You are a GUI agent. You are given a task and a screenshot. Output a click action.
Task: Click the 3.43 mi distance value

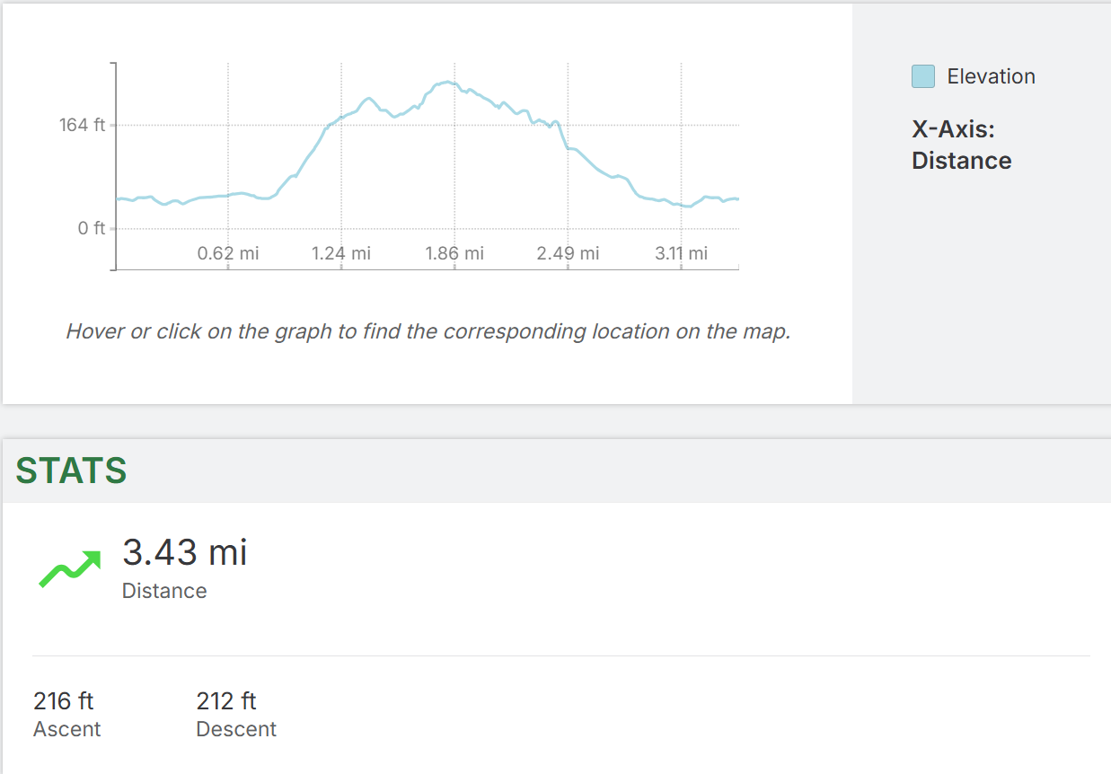coord(184,552)
